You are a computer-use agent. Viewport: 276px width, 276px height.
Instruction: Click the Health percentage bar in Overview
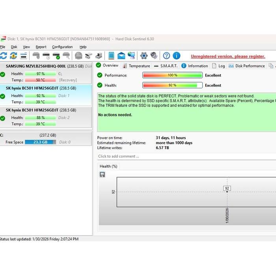point(172,85)
